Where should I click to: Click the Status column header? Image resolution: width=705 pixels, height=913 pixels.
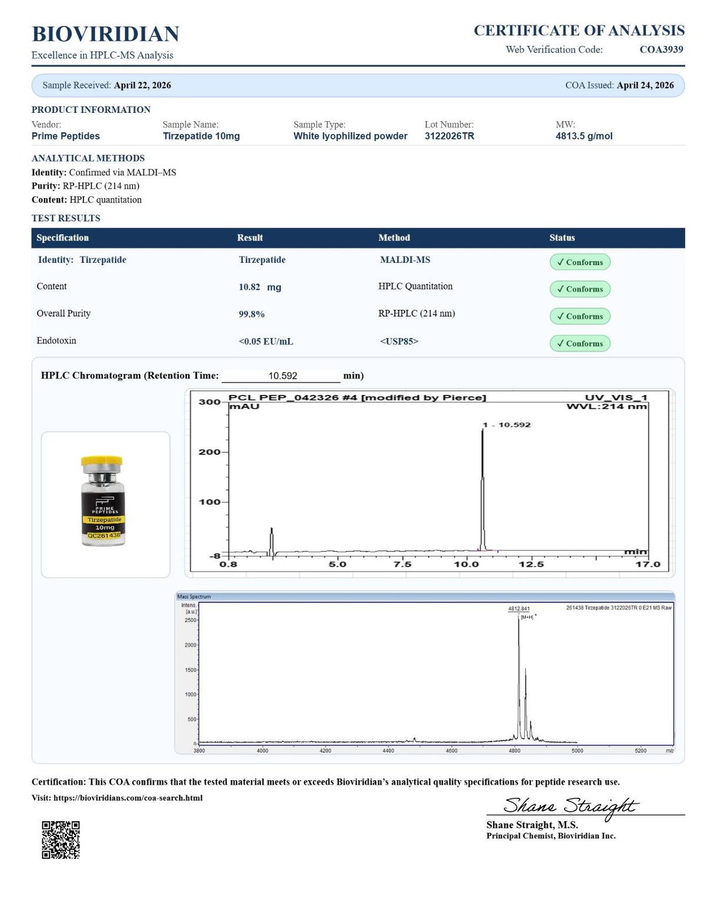click(562, 238)
